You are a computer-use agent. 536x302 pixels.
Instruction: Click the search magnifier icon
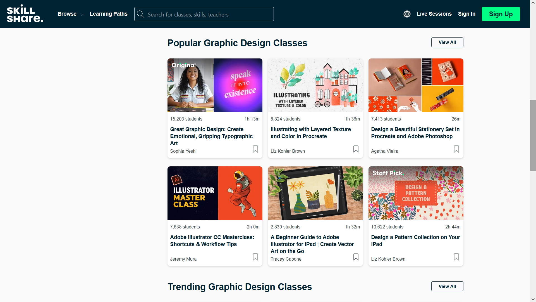coord(140,14)
